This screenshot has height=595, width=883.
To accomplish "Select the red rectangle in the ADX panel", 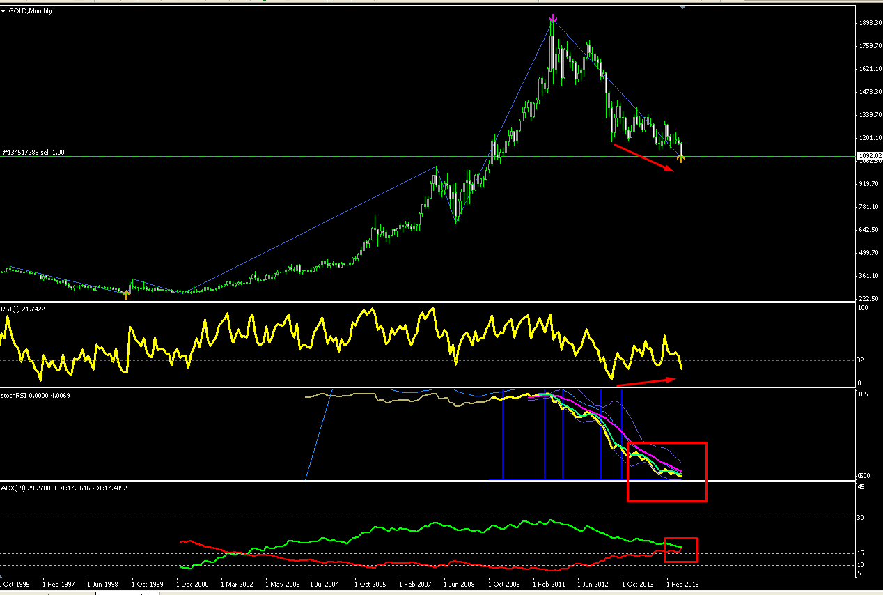I will click(x=681, y=550).
